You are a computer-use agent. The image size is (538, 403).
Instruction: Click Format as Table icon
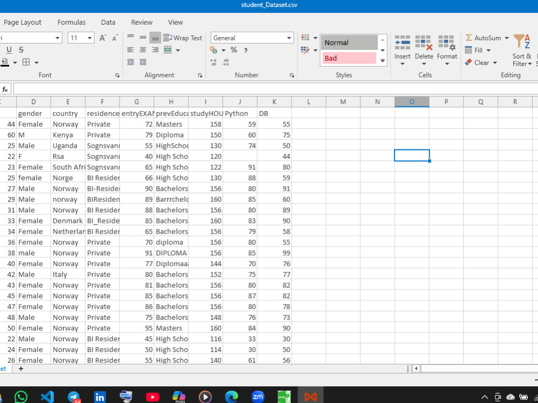(306, 51)
